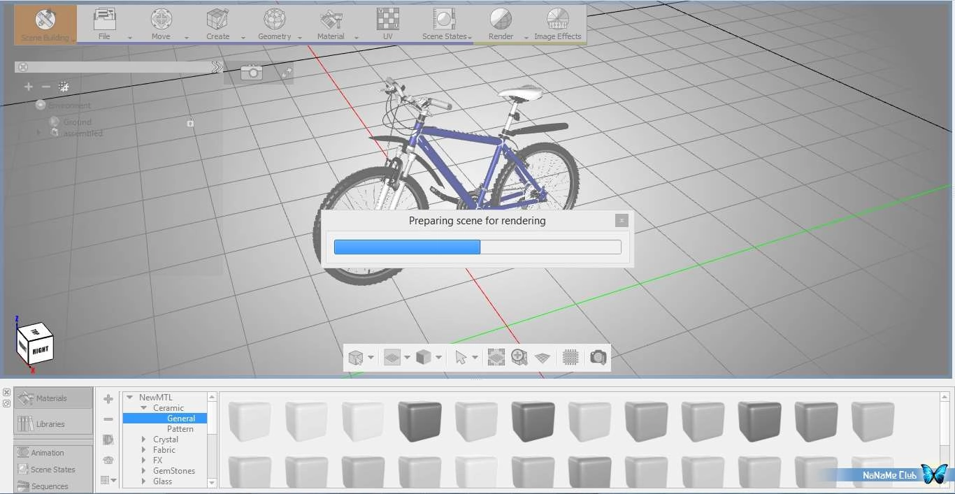The image size is (955, 494).
Task: Open the Image Effects icon
Action: pyautogui.click(x=557, y=20)
